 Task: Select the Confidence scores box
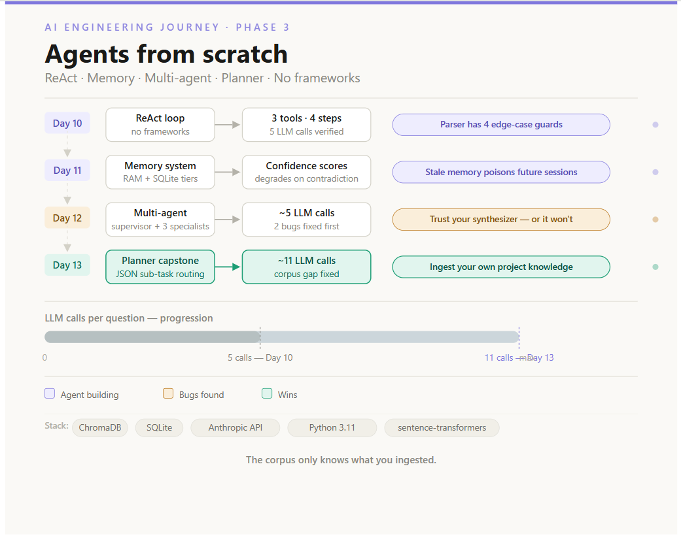click(306, 172)
